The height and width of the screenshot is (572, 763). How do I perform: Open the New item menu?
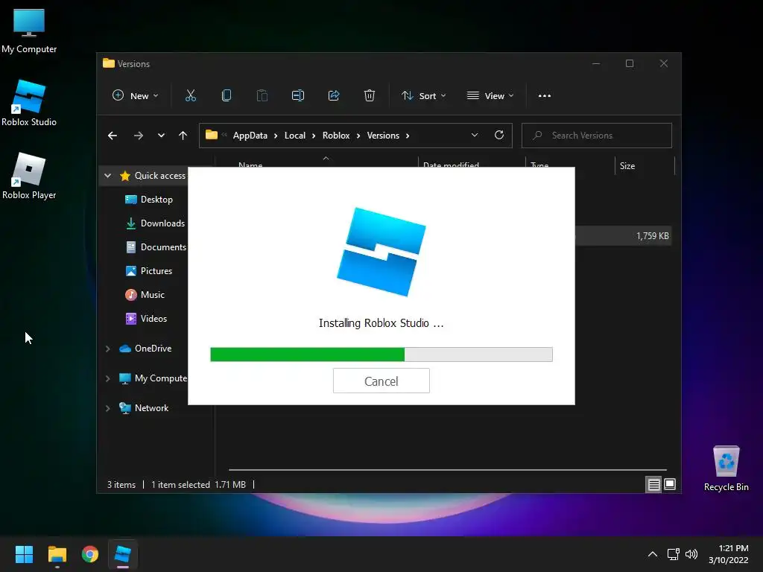[136, 96]
